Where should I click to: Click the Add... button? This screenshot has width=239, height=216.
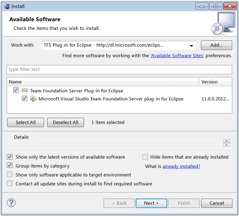(x=217, y=45)
